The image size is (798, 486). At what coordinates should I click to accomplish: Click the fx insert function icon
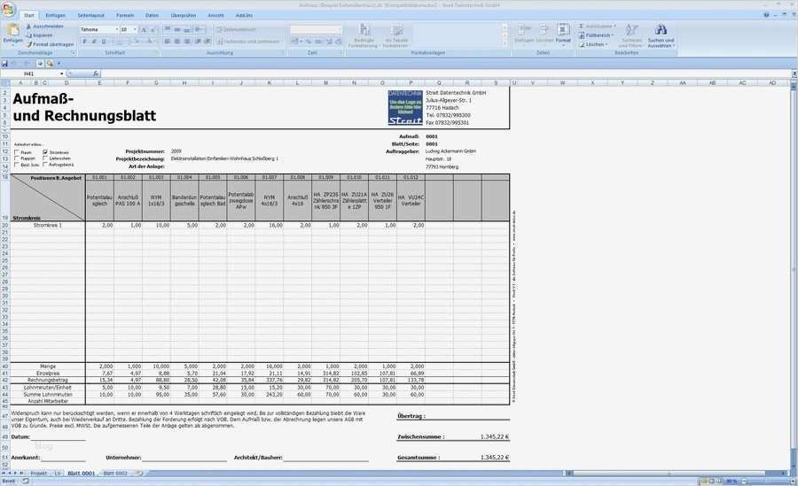pos(96,73)
